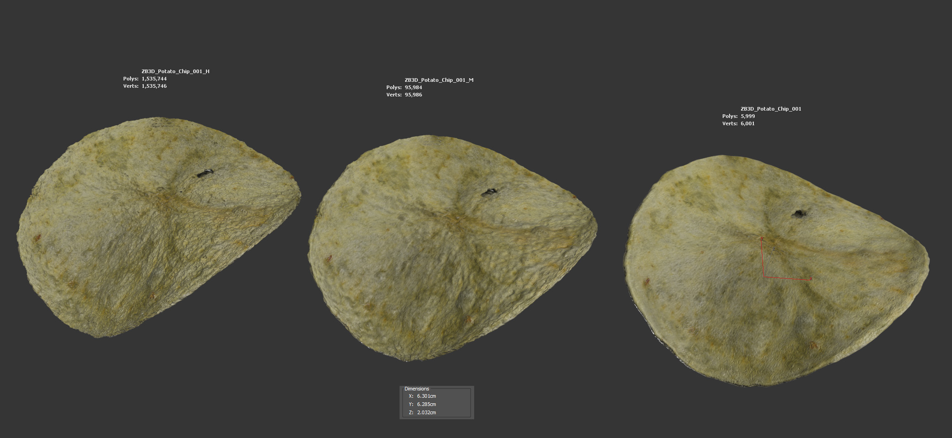Click the Polys count 1,535,744
The height and width of the screenshot is (438, 952).
pos(154,79)
